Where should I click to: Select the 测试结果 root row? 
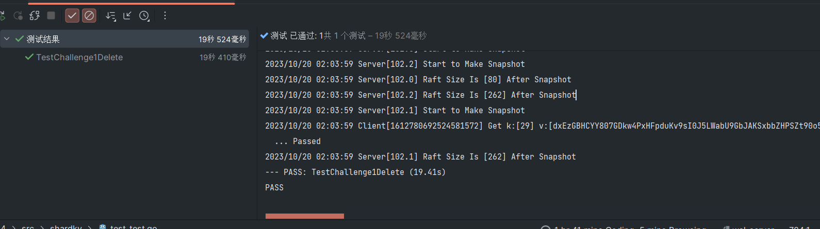click(x=43, y=39)
